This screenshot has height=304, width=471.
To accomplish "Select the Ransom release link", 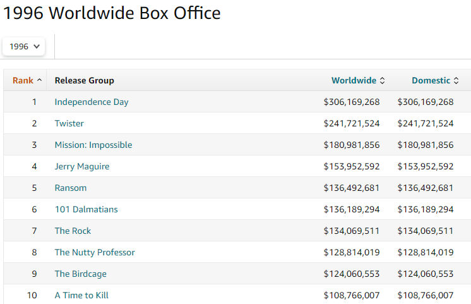I will pyautogui.click(x=71, y=188).
